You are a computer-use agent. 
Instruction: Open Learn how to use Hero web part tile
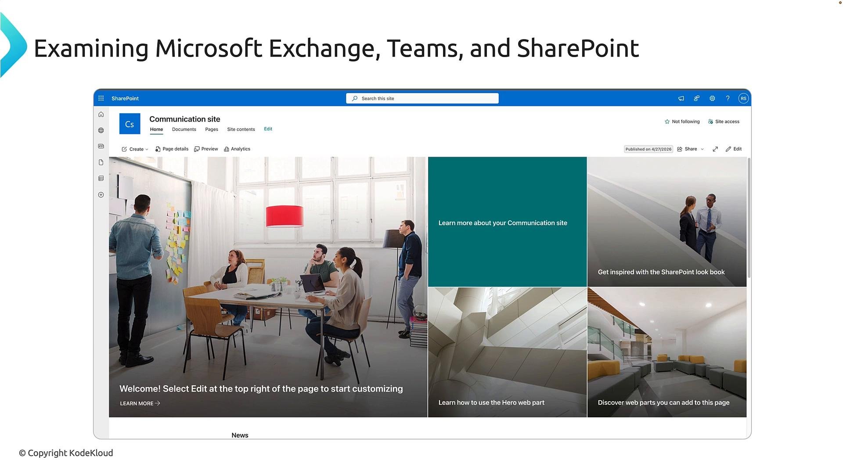[507, 352]
